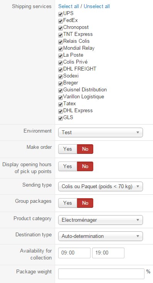Image resolution: width=153 pixels, height=283 pixels.
Task: Click the Select all link
Action: [x=69, y=6]
